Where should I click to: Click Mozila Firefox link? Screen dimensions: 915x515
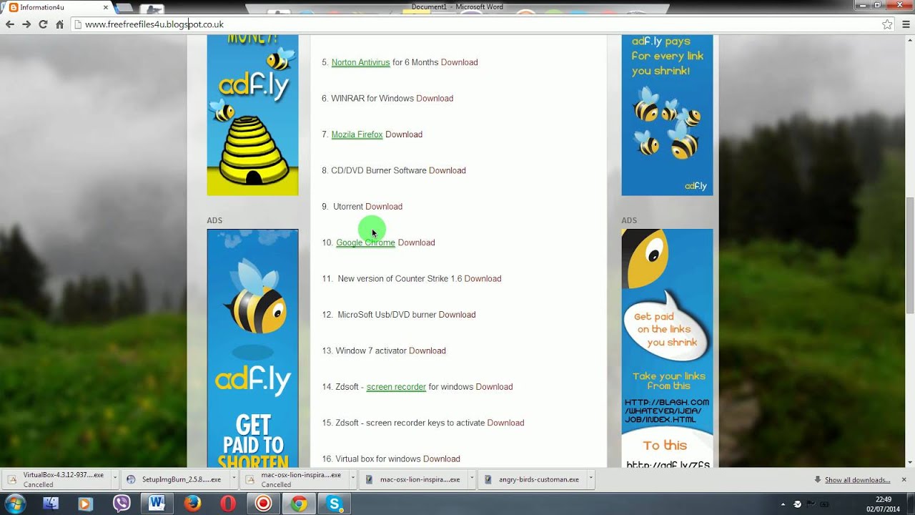click(357, 134)
